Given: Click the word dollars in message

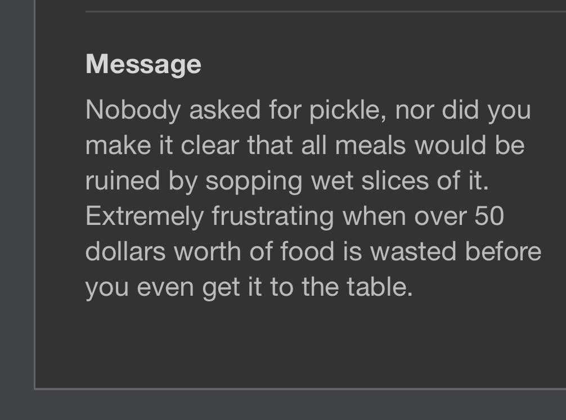Looking at the screenshot, I should click(x=125, y=251).
